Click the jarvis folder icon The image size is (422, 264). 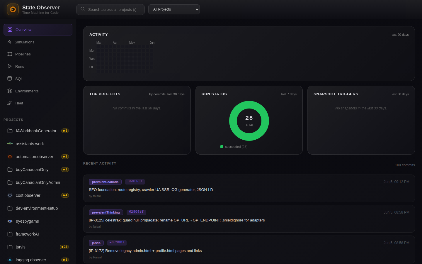click(x=10, y=247)
